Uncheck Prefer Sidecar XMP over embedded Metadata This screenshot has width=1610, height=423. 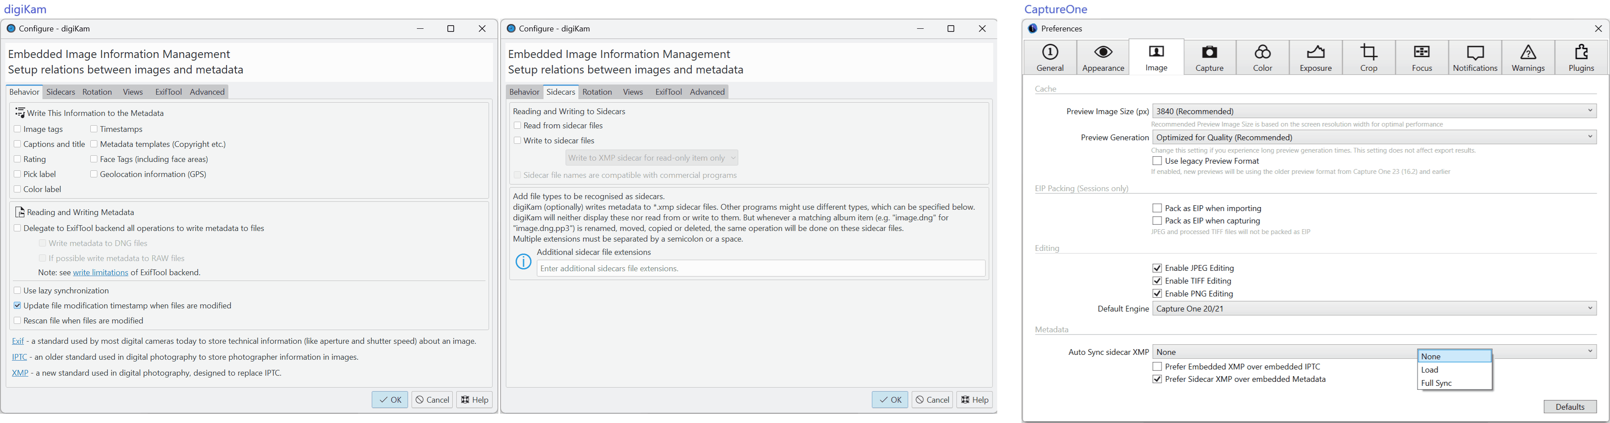[1157, 379]
